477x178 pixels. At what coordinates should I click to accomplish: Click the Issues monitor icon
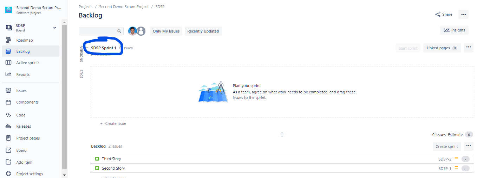coord(8,91)
